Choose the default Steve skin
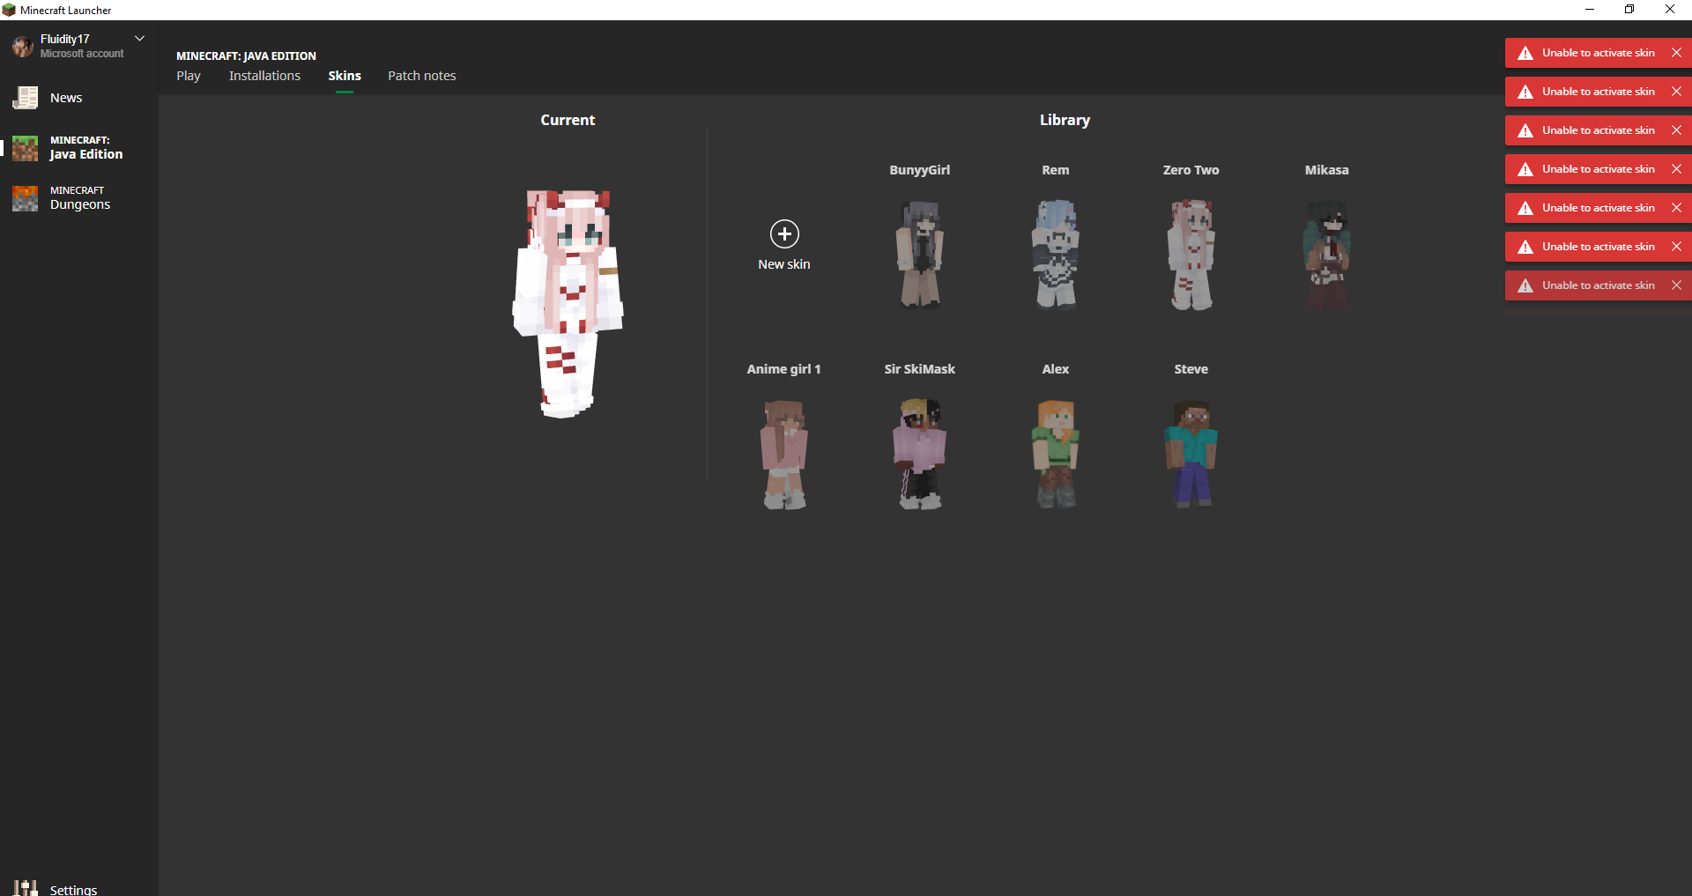 (1191, 454)
